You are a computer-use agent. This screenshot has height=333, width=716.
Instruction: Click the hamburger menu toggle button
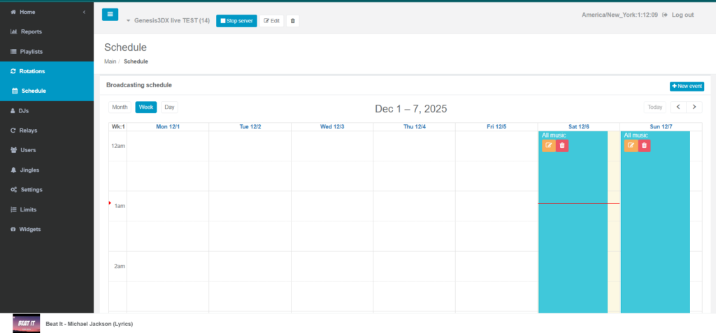(110, 15)
